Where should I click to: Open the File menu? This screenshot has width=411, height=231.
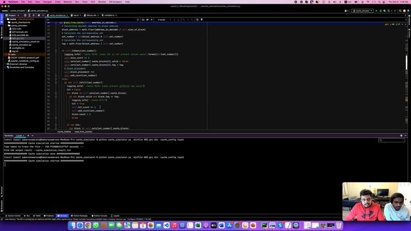click(23, 2)
